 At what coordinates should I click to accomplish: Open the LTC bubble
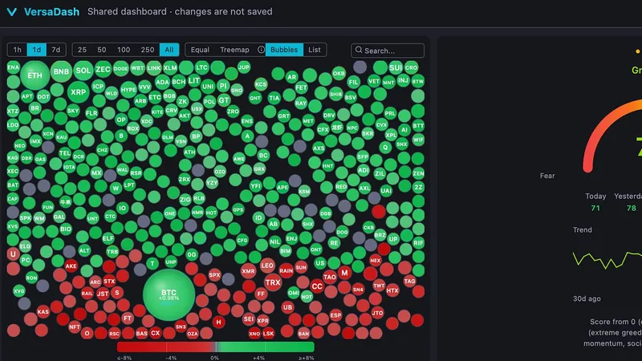point(201,67)
